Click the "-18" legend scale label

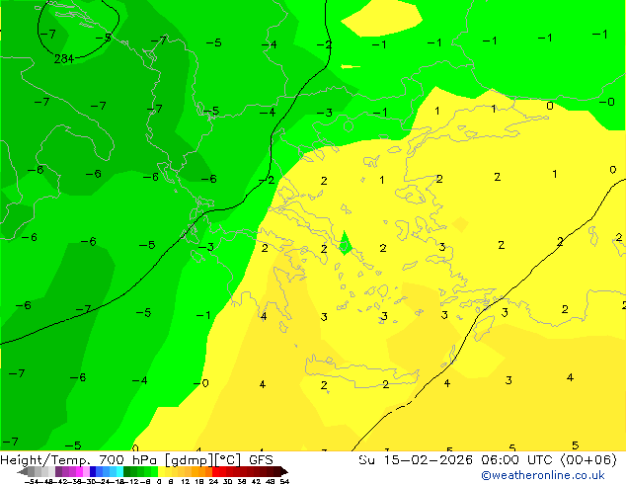pyautogui.click(x=117, y=481)
